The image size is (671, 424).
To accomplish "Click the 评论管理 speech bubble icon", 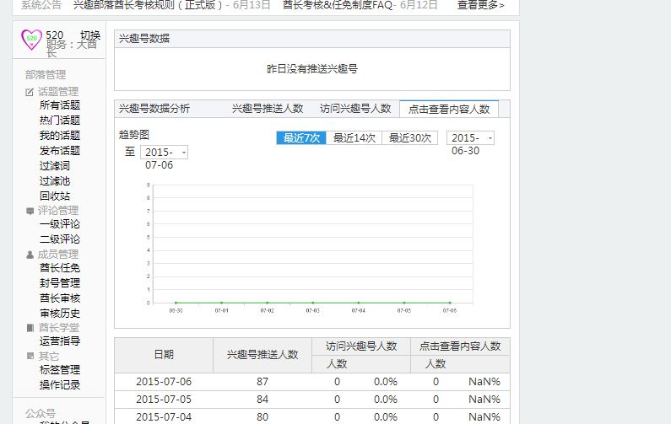I will (x=30, y=211).
